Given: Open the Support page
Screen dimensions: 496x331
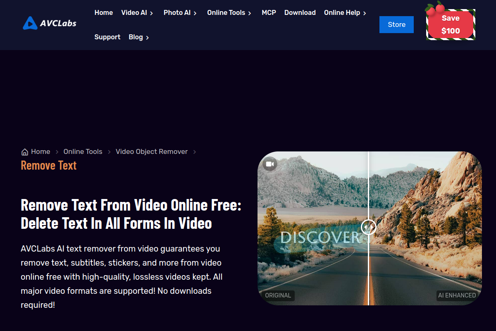Looking at the screenshot, I should click(x=107, y=37).
